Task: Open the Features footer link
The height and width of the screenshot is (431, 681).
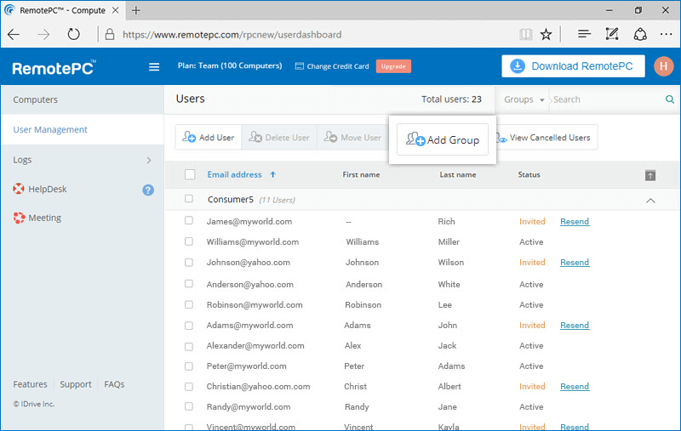Action: [30, 384]
